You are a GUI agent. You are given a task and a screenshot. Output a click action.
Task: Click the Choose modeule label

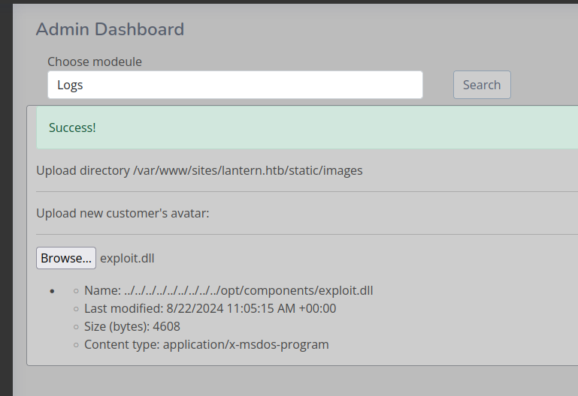[95, 61]
